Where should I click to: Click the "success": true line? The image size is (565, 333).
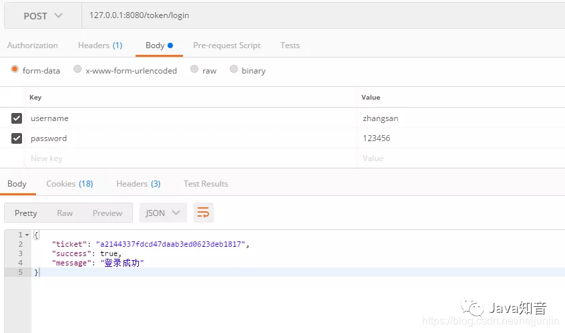[x=87, y=253]
